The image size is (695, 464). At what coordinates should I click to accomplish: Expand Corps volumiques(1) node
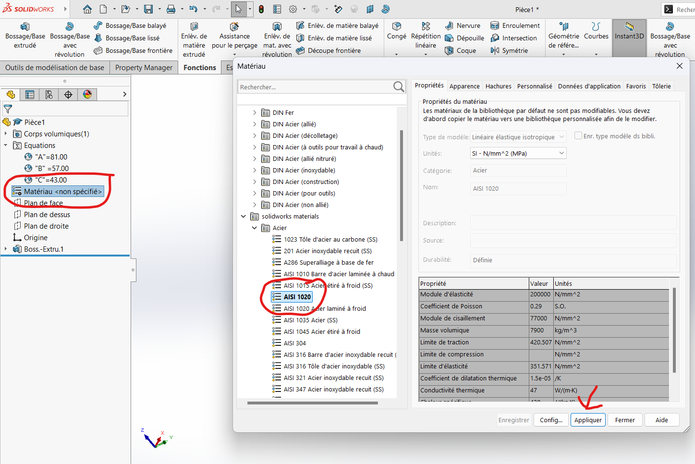coord(6,134)
